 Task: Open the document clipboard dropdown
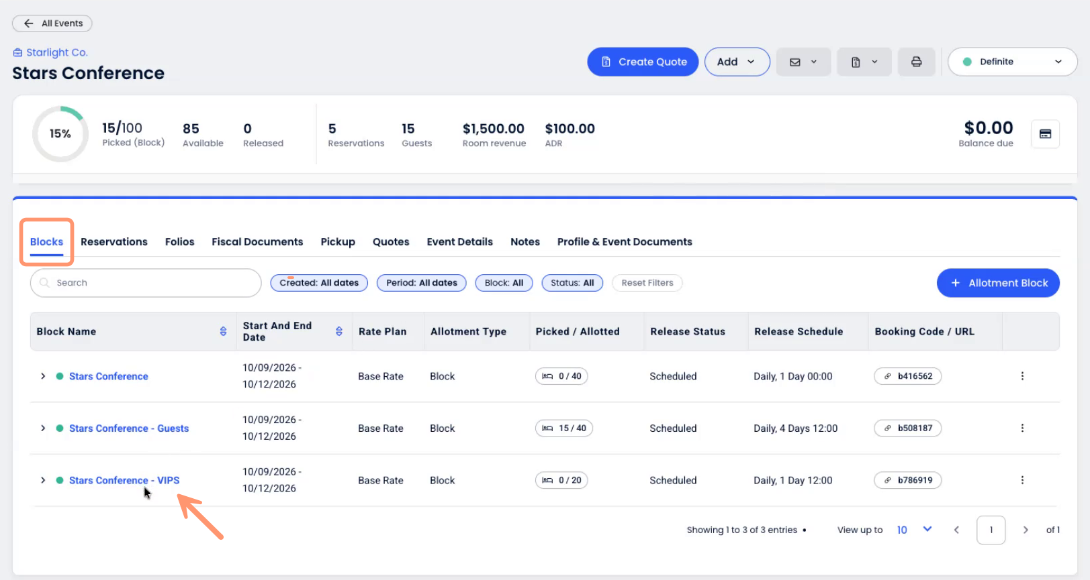point(864,62)
